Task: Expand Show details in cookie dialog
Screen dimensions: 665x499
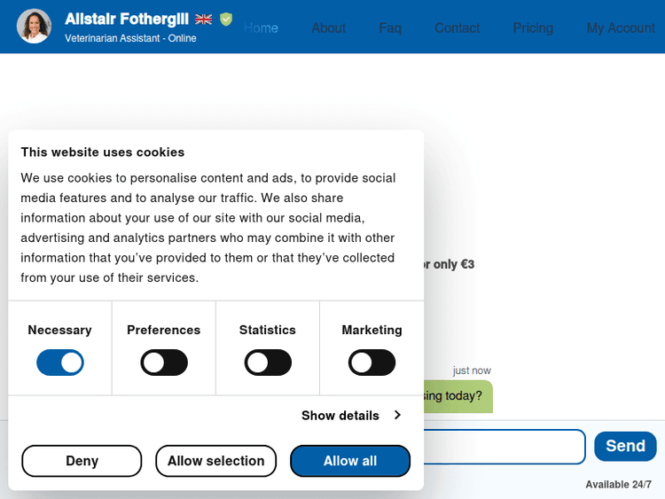Action: pos(340,415)
